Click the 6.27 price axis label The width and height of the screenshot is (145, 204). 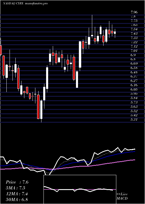click(x=134, y=81)
